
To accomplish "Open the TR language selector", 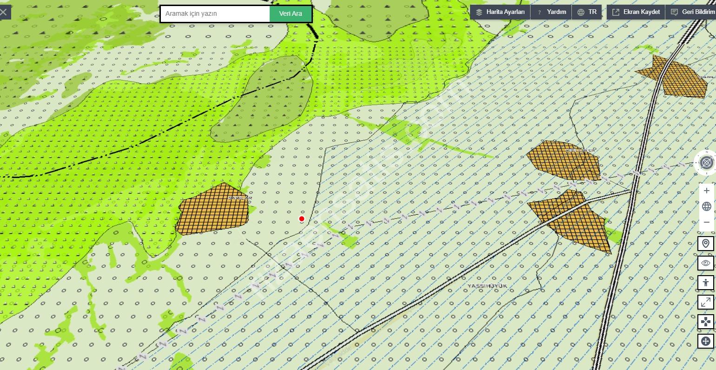I will tap(587, 12).
